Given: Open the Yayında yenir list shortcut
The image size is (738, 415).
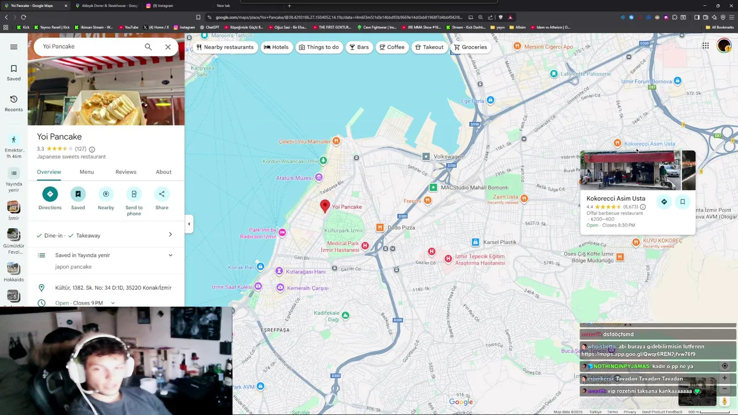Looking at the screenshot, I should [14, 180].
